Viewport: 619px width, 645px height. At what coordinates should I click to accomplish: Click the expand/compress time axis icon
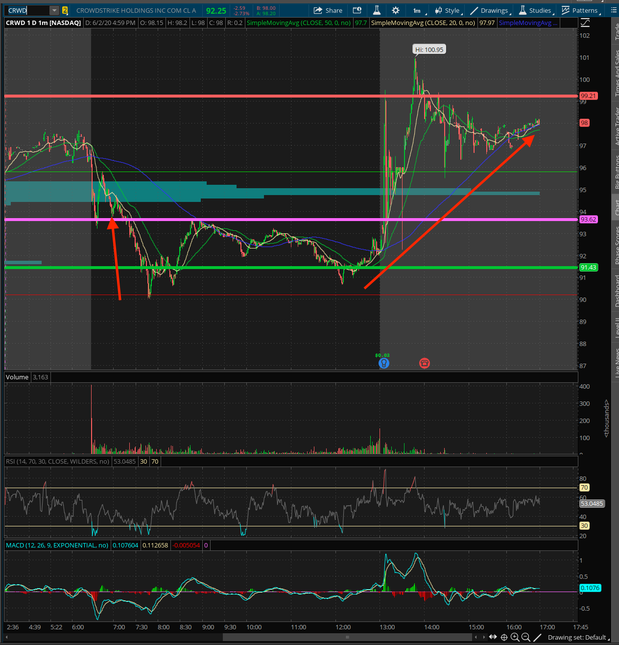coord(493,637)
